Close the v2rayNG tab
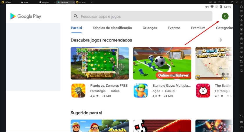244x132 pixels. click(x=55, y=2)
